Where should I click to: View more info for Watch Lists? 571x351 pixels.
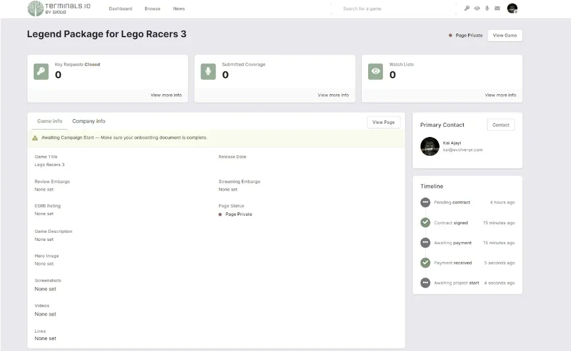click(x=500, y=95)
